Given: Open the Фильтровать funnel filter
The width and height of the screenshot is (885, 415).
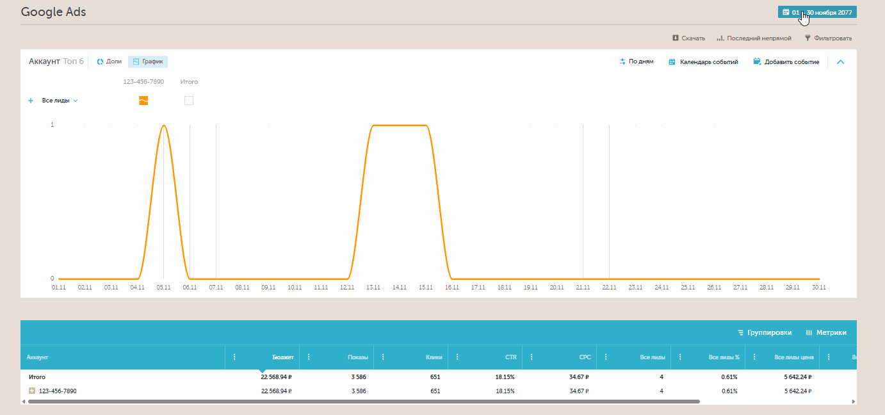Looking at the screenshot, I should tap(808, 38).
